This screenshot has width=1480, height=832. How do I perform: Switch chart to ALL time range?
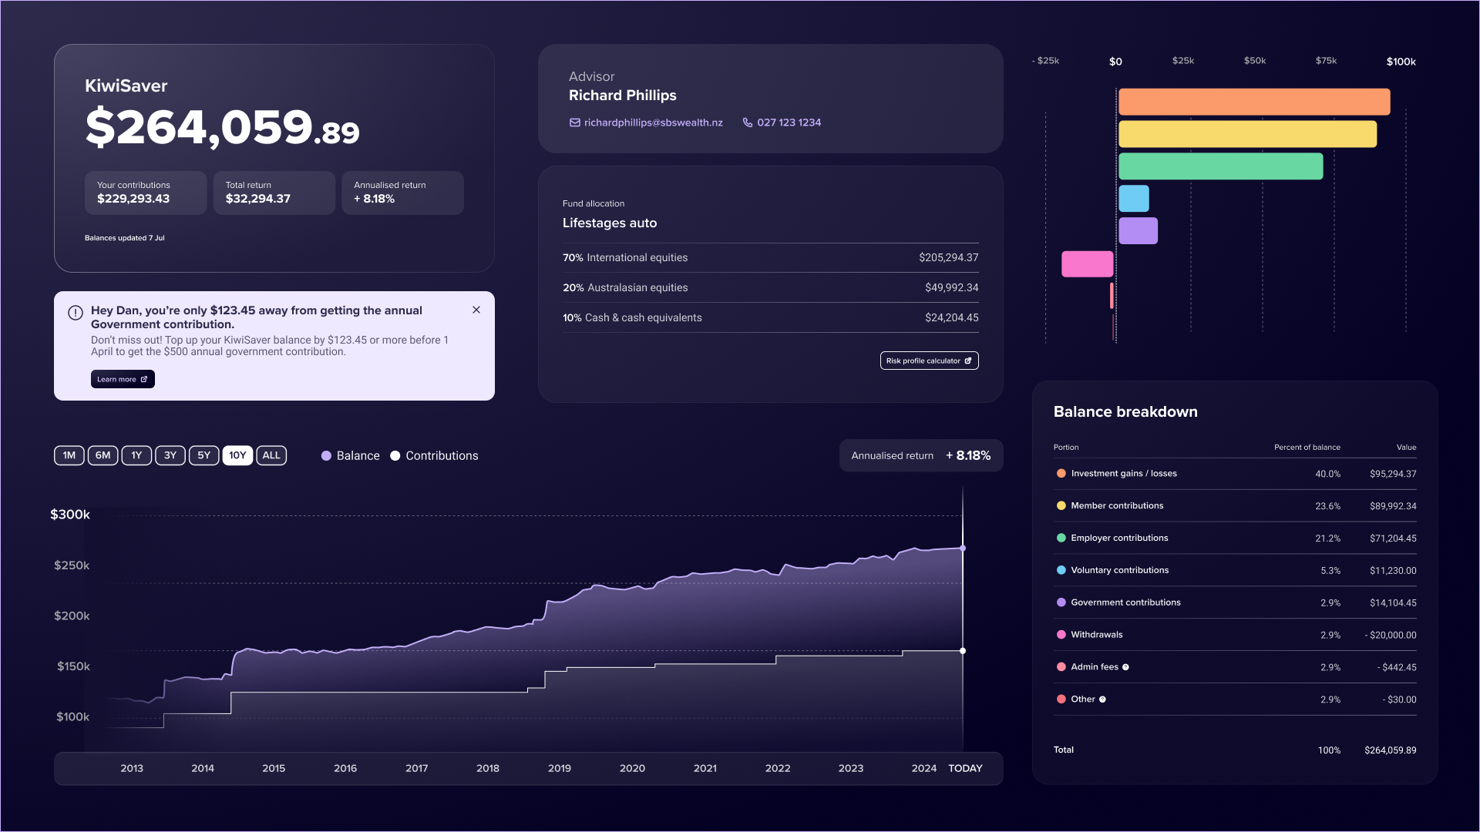tap(271, 455)
